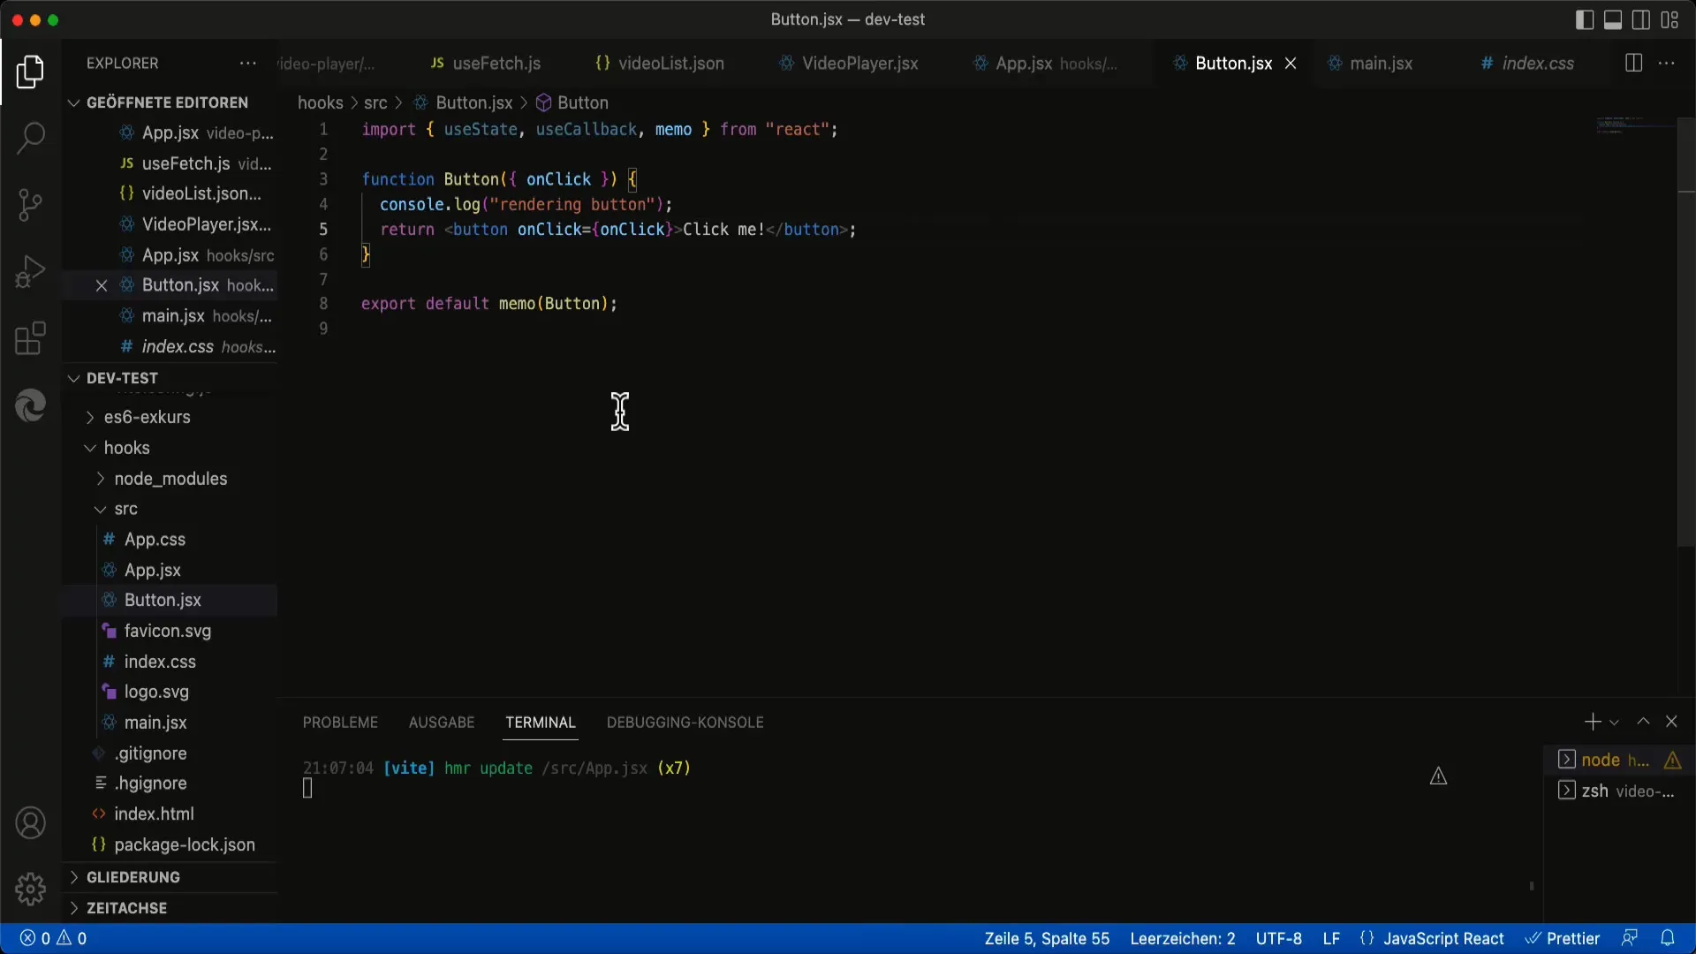The image size is (1696, 954).
Task: Open the PROBLEME panel tab
Action: click(x=340, y=722)
